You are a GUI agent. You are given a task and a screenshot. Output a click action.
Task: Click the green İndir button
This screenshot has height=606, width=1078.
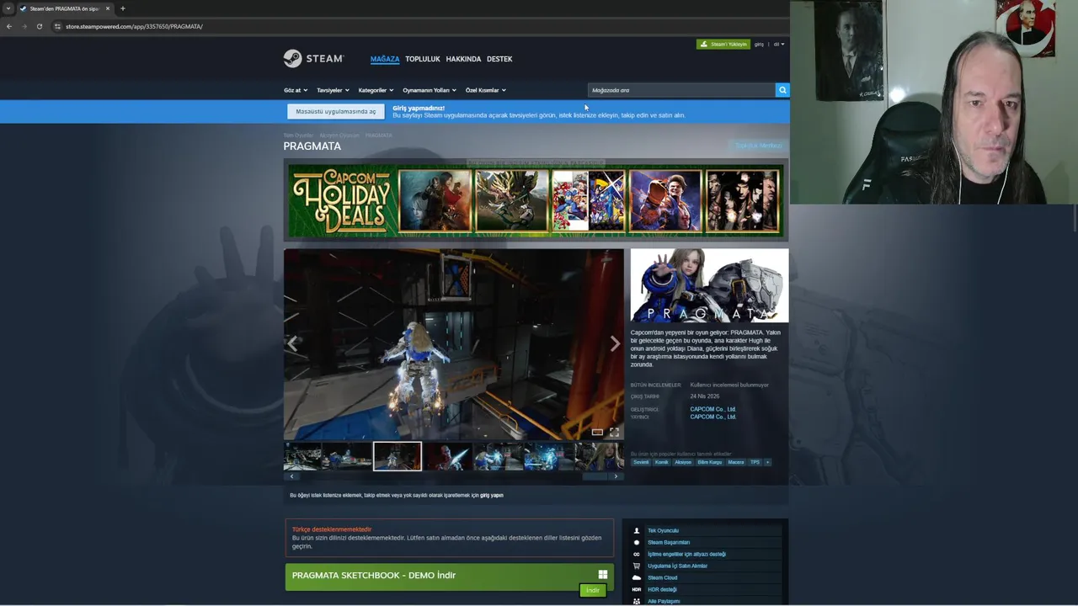click(x=593, y=590)
